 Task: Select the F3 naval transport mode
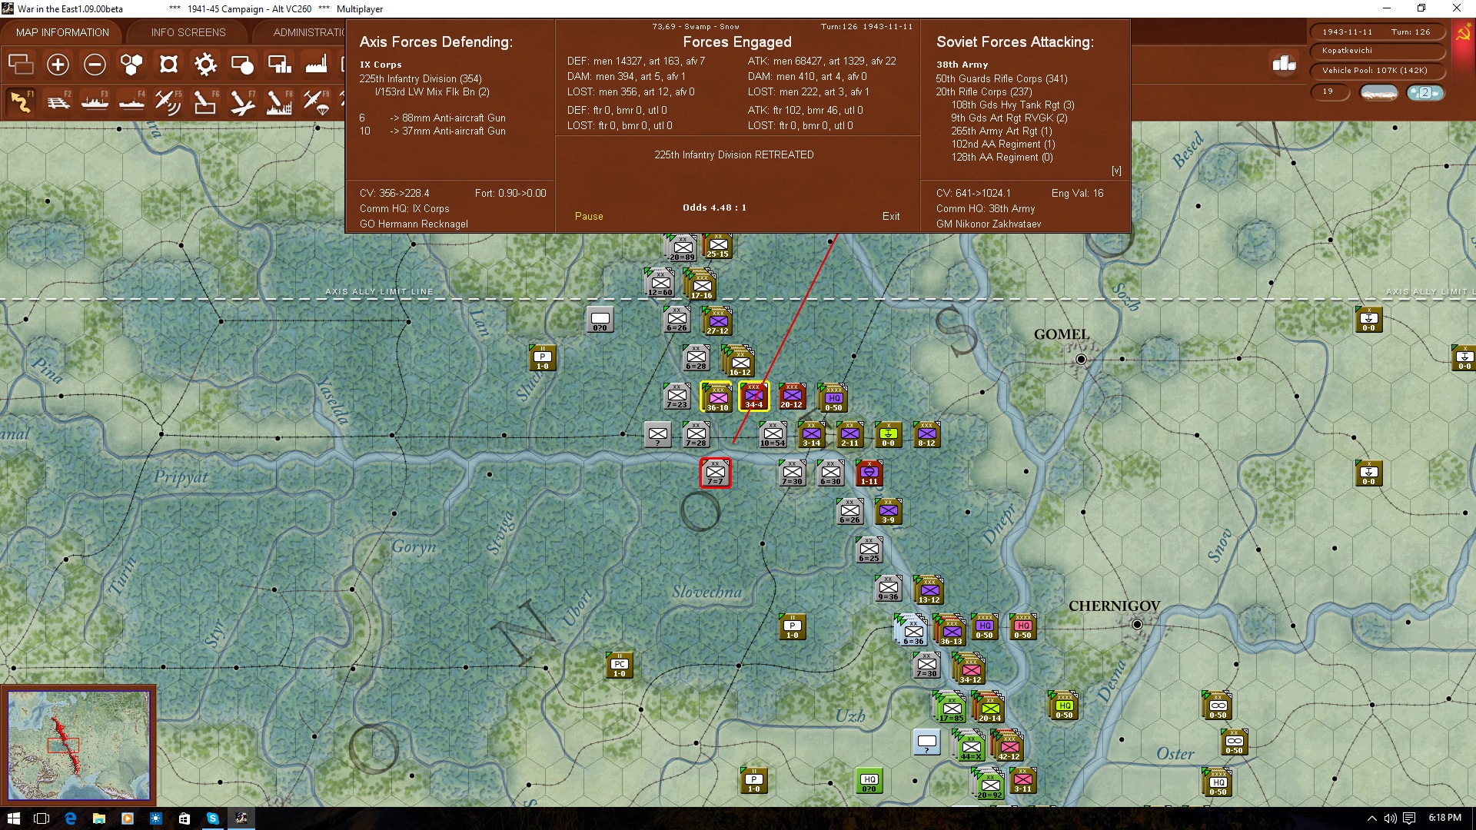tap(95, 101)
